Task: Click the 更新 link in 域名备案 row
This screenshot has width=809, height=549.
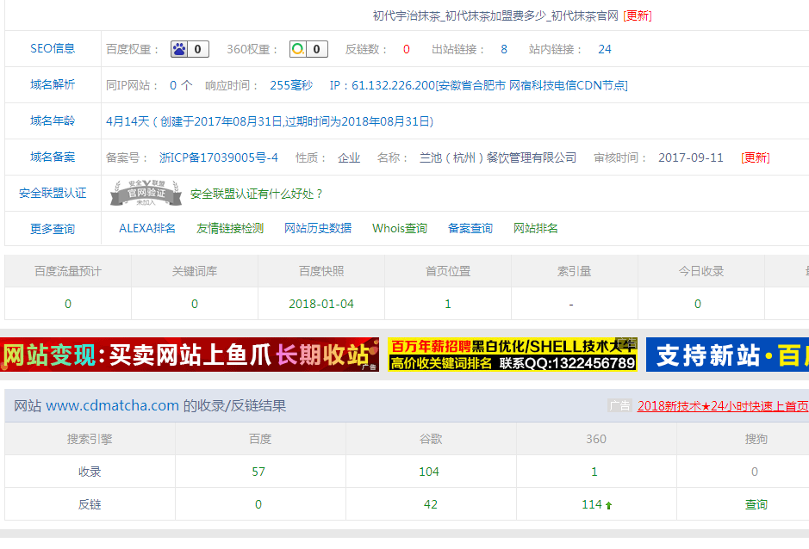Action: 756,157
